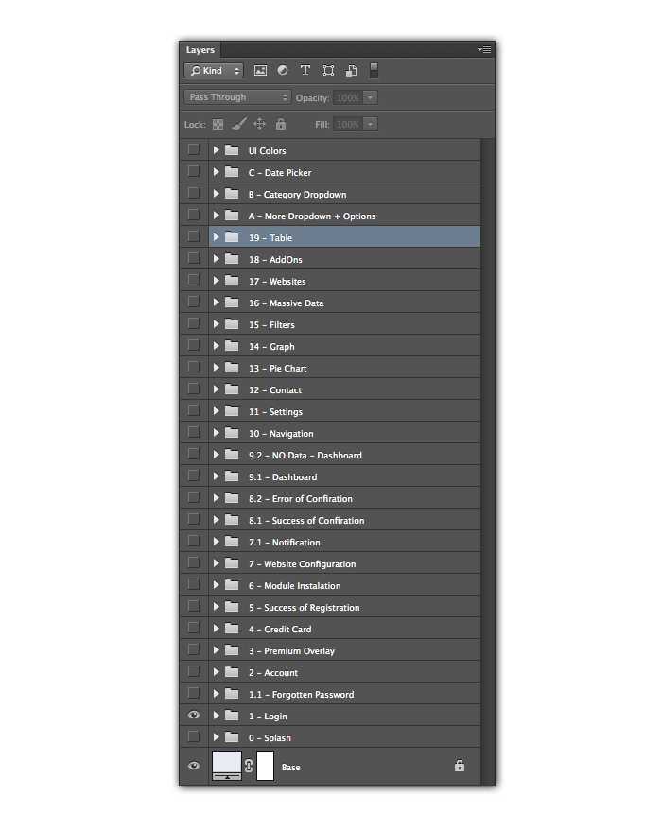Open the Pass Through blend mode dropdown
Screen dimensions: 662x830
click(x=238, y=97)
